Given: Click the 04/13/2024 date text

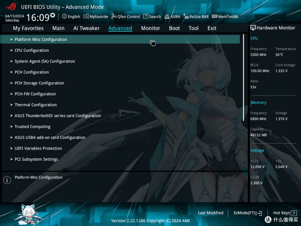Looking at the screenshot, I should coord(14,16).
